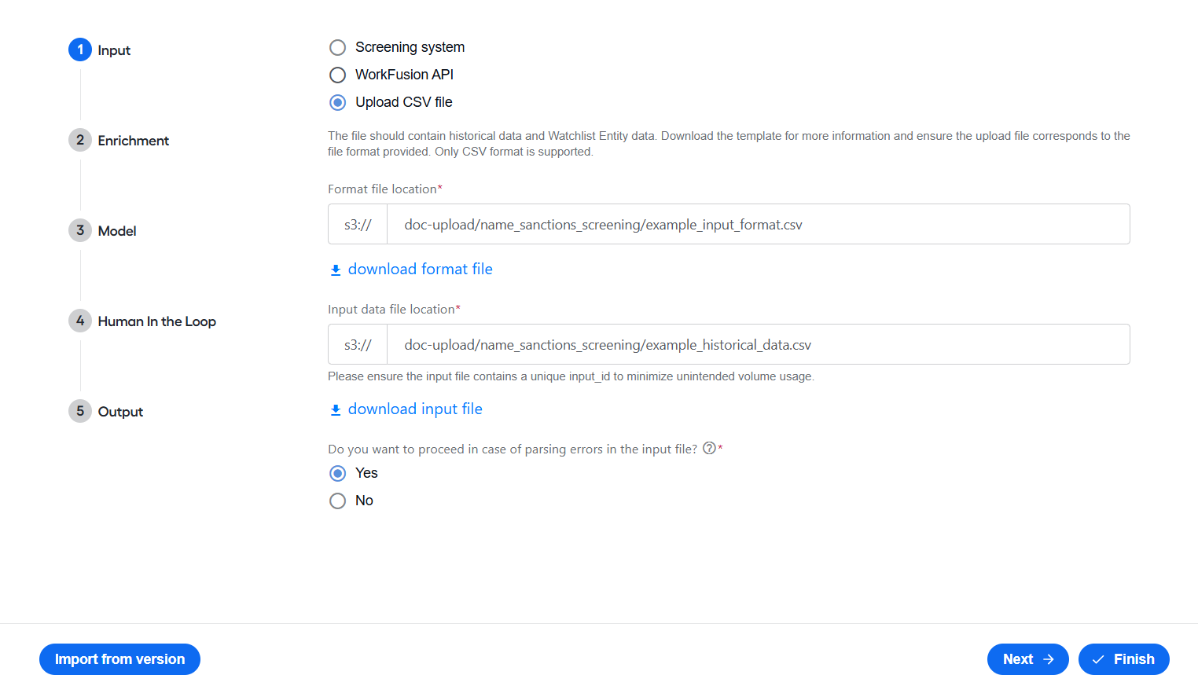
Task: Select the Upload CSV file option
Action: tap(337, 102)
